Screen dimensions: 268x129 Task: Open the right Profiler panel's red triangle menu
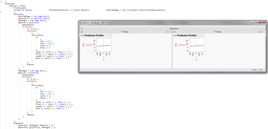click(175, 32)
